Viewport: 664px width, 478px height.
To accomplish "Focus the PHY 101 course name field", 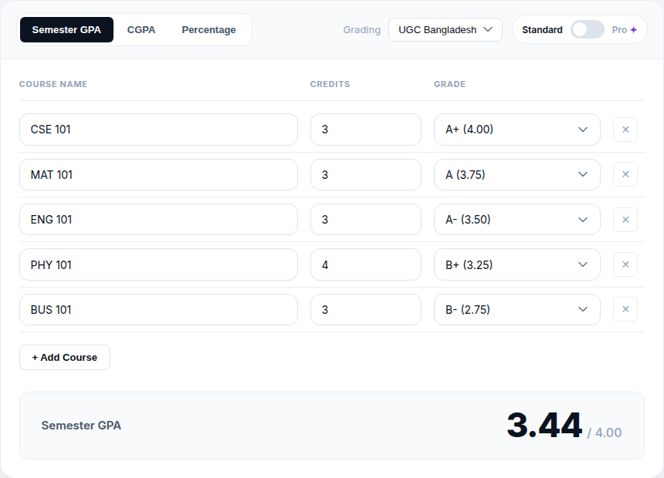I will [158, 264].
